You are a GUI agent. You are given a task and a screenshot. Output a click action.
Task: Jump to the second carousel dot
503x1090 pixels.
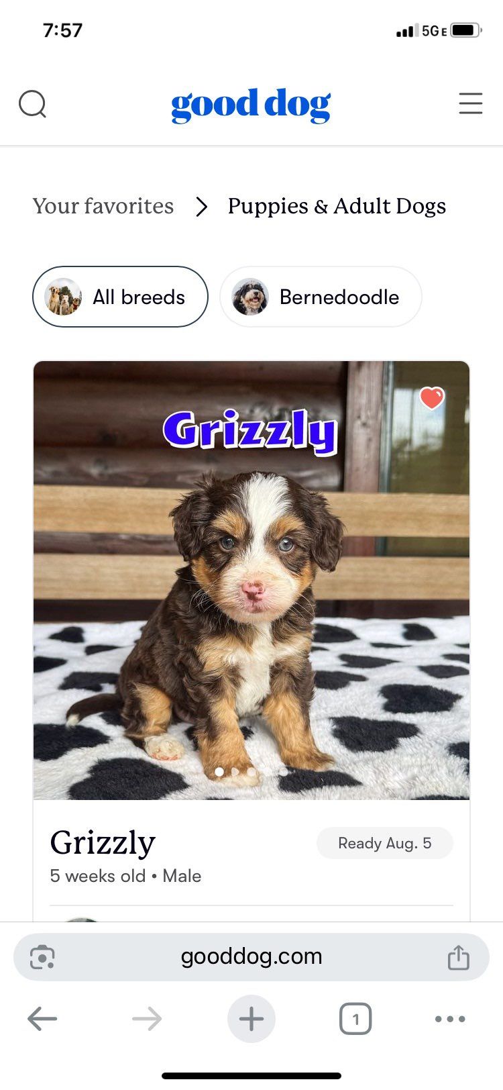point(235,772)
